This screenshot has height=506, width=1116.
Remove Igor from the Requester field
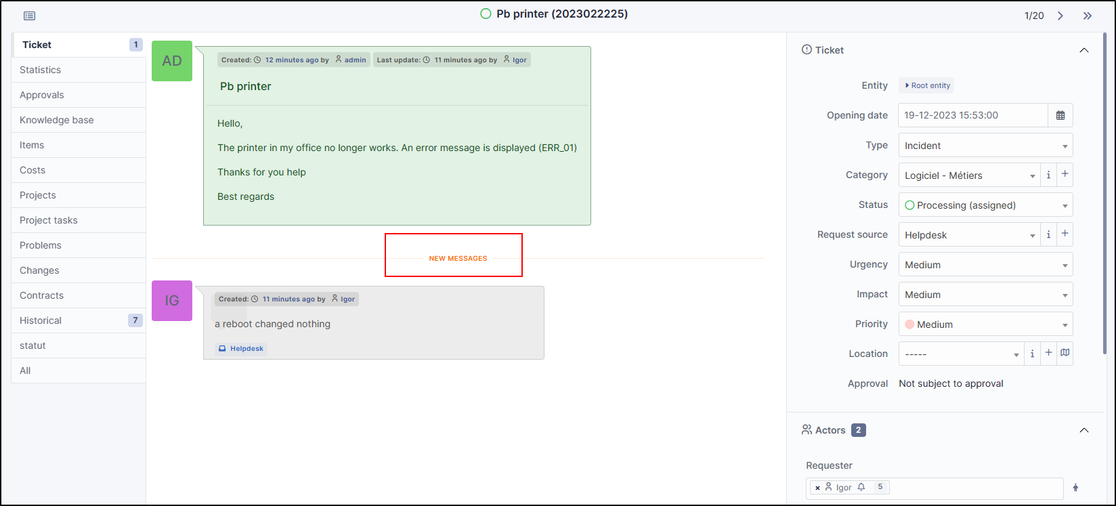817,488
